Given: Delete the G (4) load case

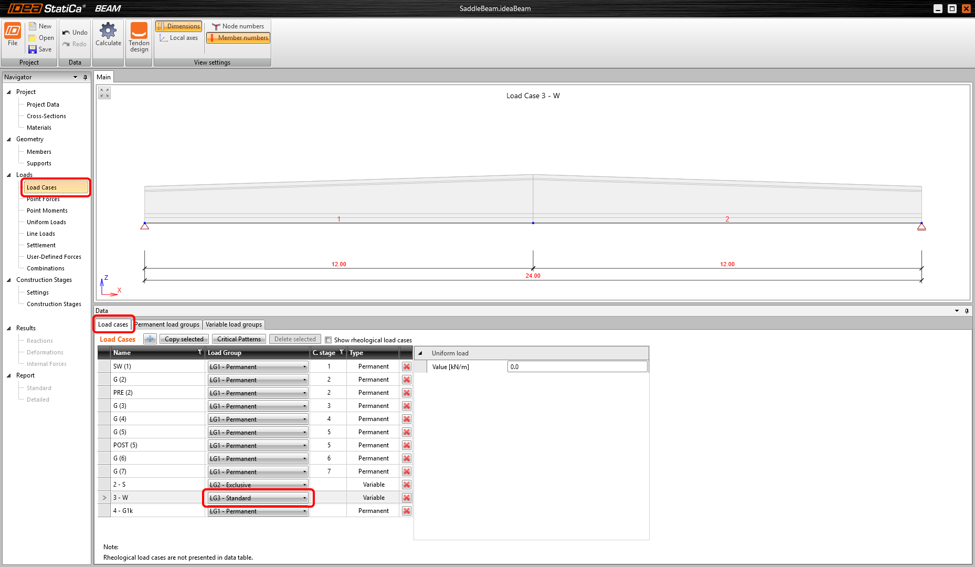Looking at the screenshot, I should pos(407,419).
